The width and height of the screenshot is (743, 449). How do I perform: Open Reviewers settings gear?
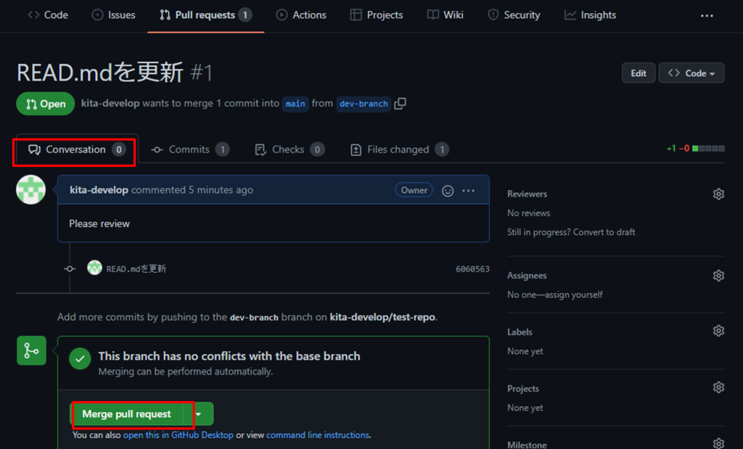pyautogui.click(x=718, y=194)
